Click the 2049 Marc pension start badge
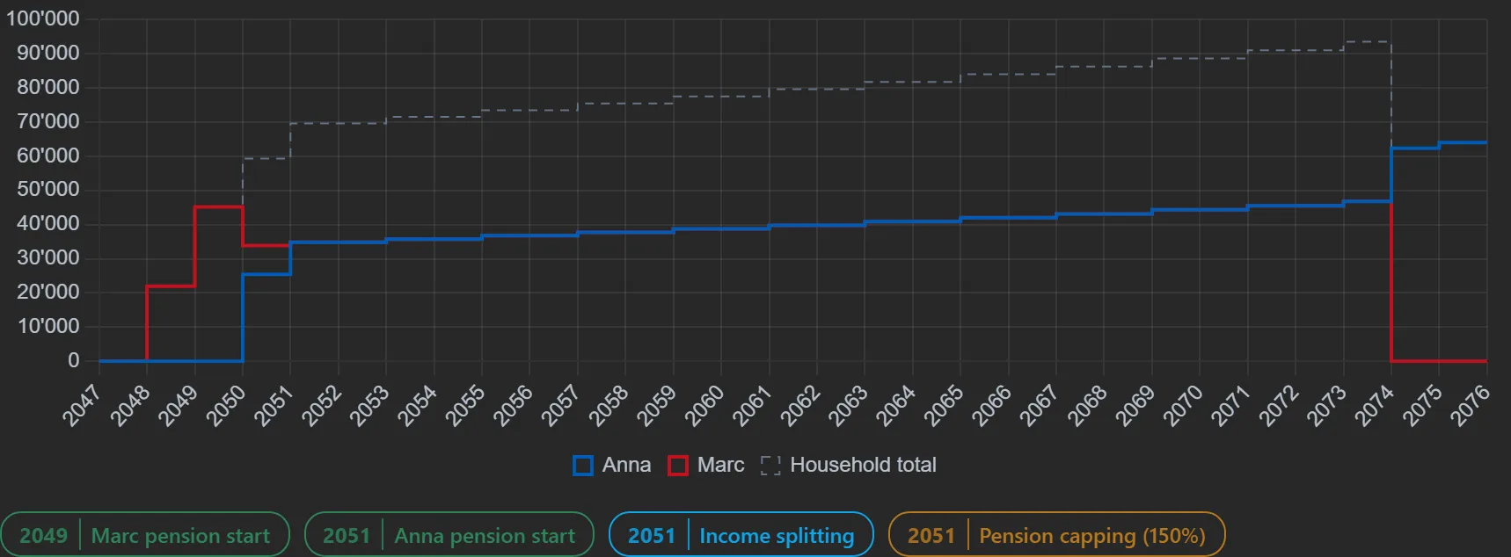 145,535
